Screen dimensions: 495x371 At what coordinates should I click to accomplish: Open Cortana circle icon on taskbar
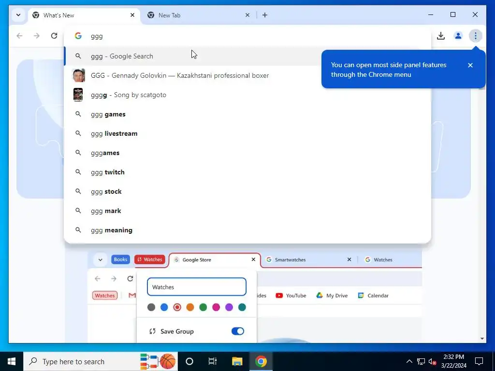(189, 361)
